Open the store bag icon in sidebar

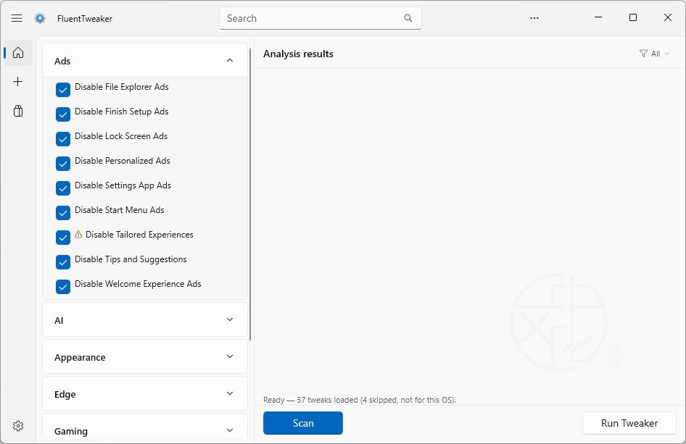[18, 111]
